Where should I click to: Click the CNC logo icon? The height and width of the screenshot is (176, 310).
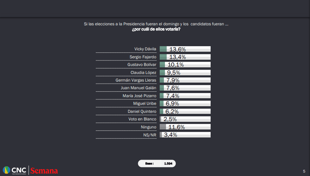7,170
